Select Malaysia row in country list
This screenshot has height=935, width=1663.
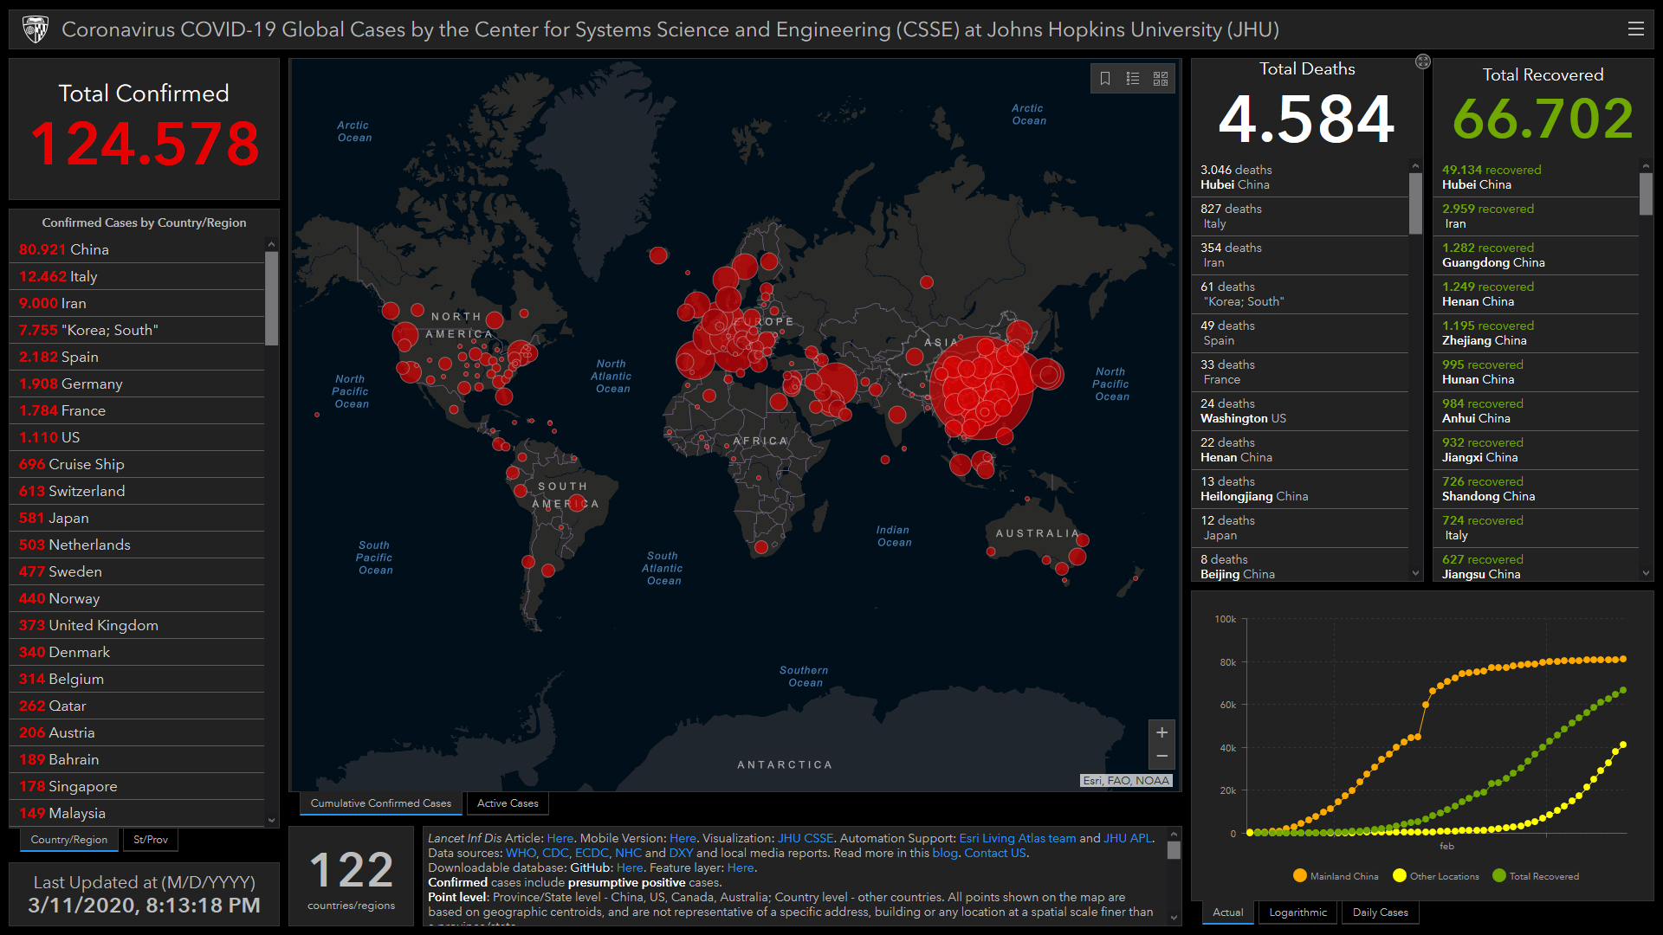137,813
